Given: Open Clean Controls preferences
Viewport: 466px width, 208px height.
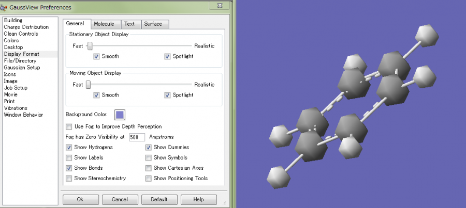Looking at the screenshot, I should (21, 34).
